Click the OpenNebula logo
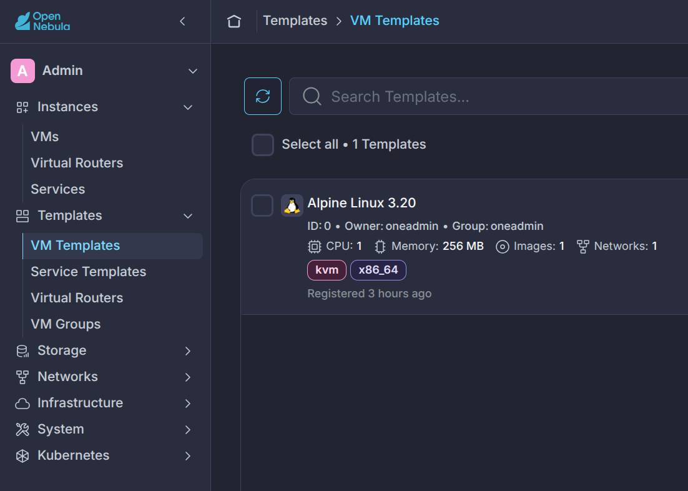Image resolution: width=688 pixels, height=491 pixels. (42, 21)
